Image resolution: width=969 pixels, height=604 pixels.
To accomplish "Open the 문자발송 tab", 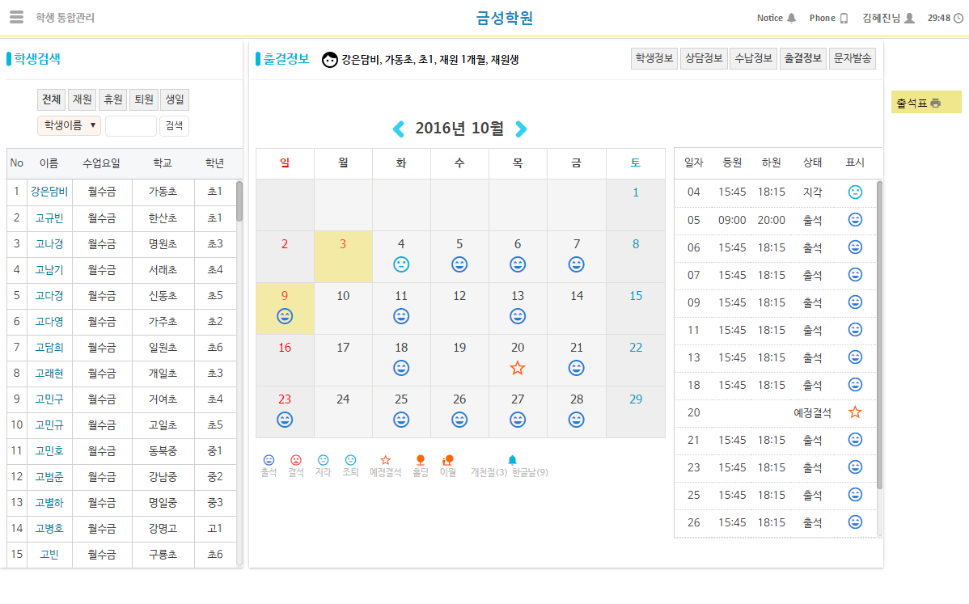I will pyautogui.click(x=853, y=58).
